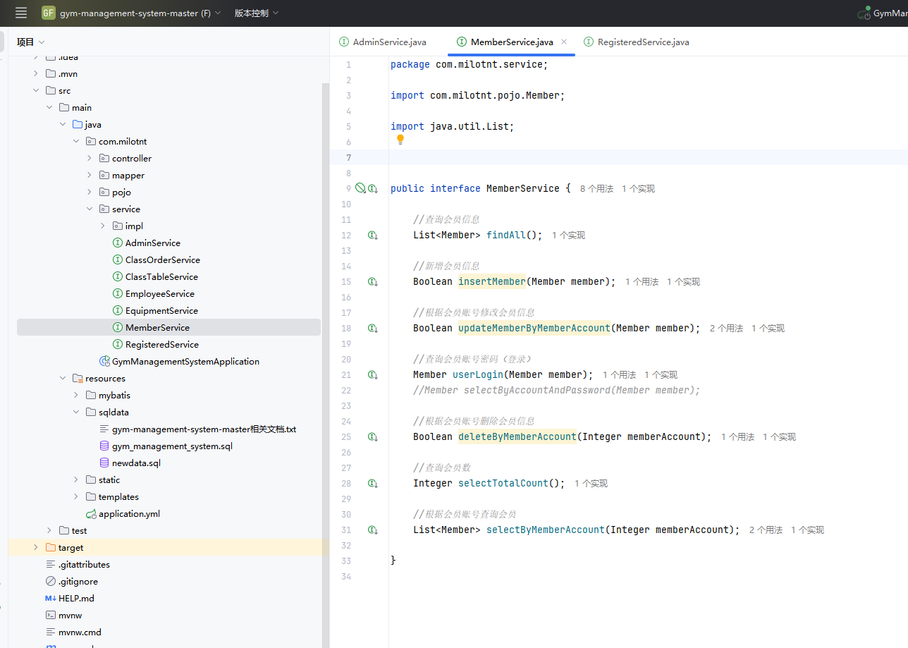The image size is (908, 648).
Task: Click '1 个实现' hint next to findAll
Action: click(x=568, y=235)
